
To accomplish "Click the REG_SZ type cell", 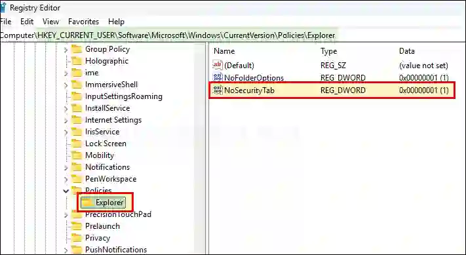I will pyautogui.click(x=333, y=66).
